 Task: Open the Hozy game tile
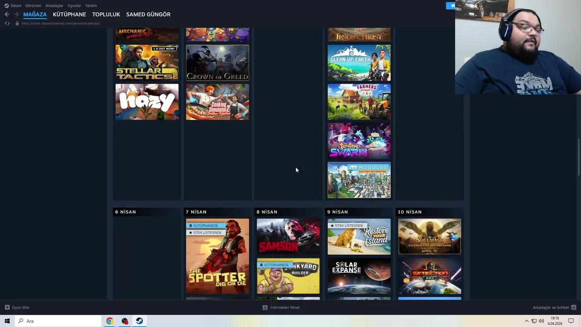tap(147, 102)
